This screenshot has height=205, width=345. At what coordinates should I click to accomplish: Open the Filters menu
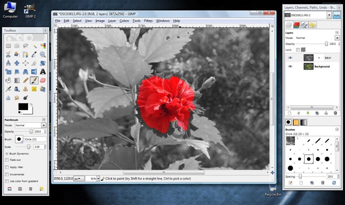pyautogui.click(x=148, y=20)
